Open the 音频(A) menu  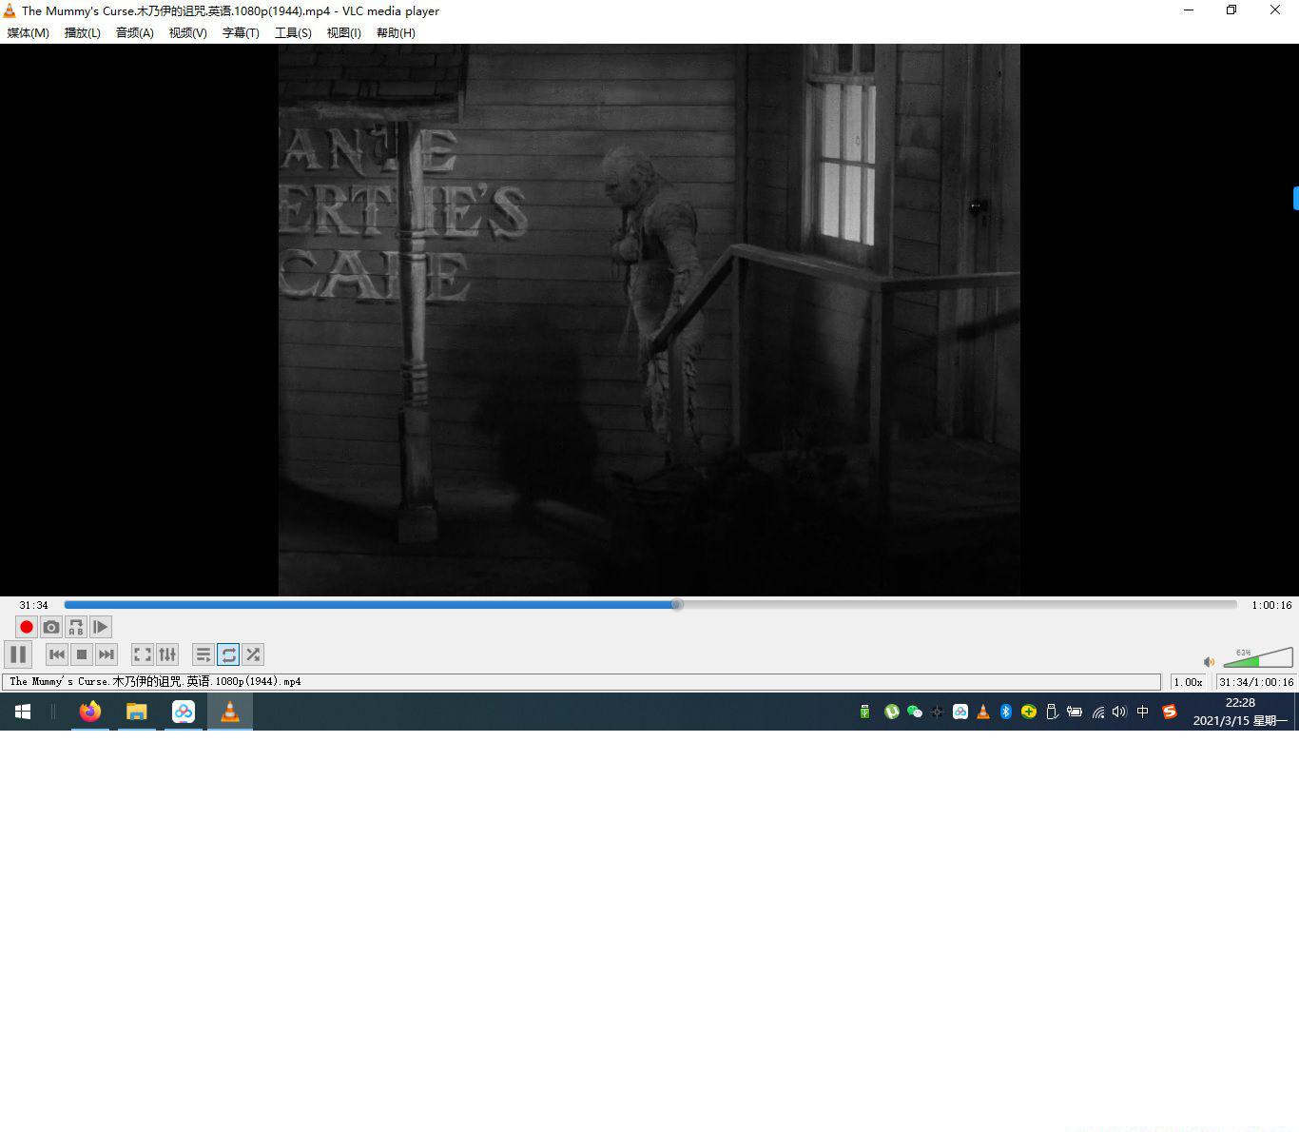(134, 32)
